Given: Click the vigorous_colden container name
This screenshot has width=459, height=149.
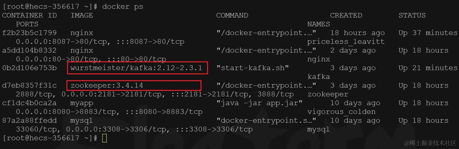Looking at the screenshot, I should [341, 112].
